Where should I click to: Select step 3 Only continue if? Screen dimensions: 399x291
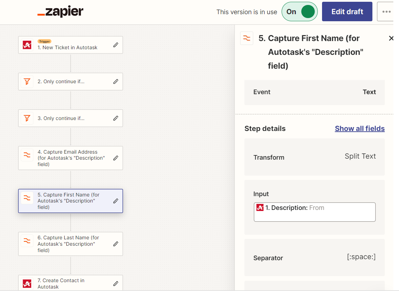tap(71, 118)
